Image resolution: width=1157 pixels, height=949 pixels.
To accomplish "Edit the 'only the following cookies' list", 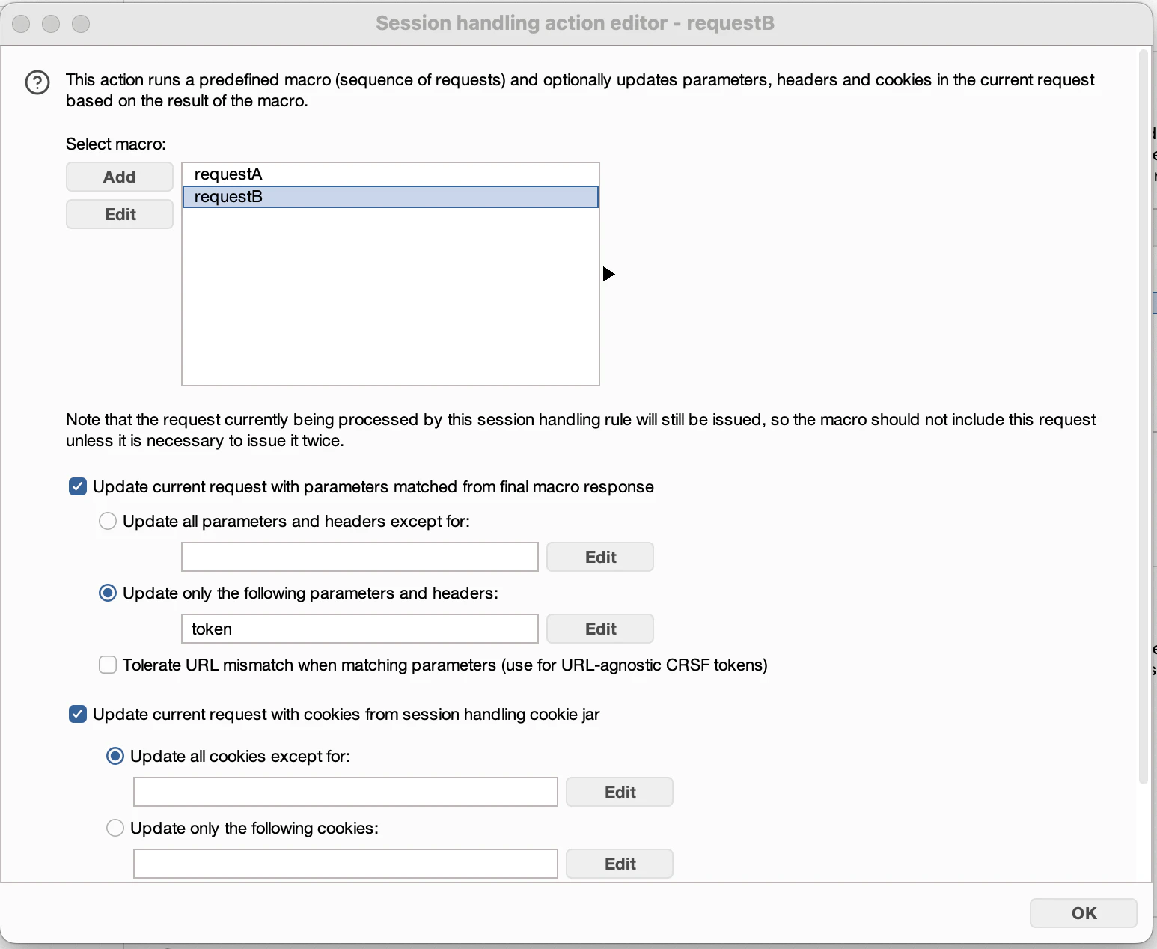I will (620, 864).
